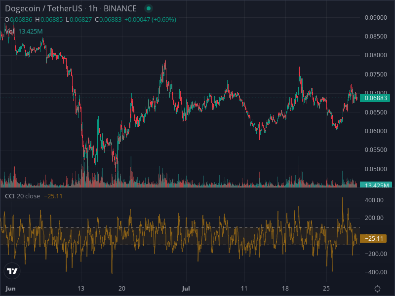Click the Vol indicator label
395x296 pixels.
pyautogui.click(x=9, y=32)
